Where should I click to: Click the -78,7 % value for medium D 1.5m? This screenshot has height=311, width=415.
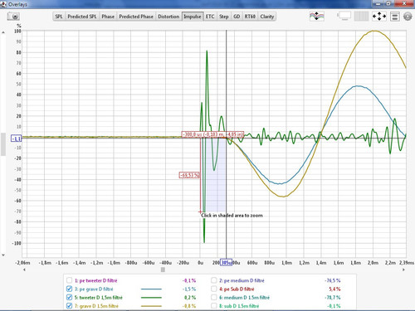333,298
